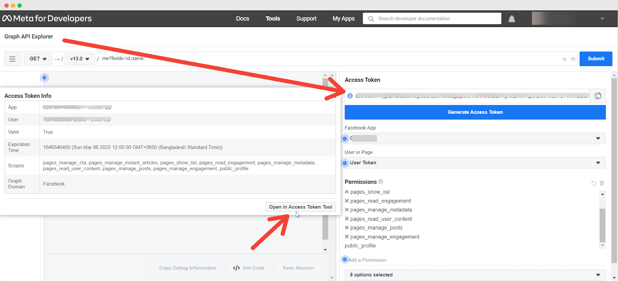618x281 pixels.
Task: Open the GET method dropdown
Action: click(x=38, y=59)
